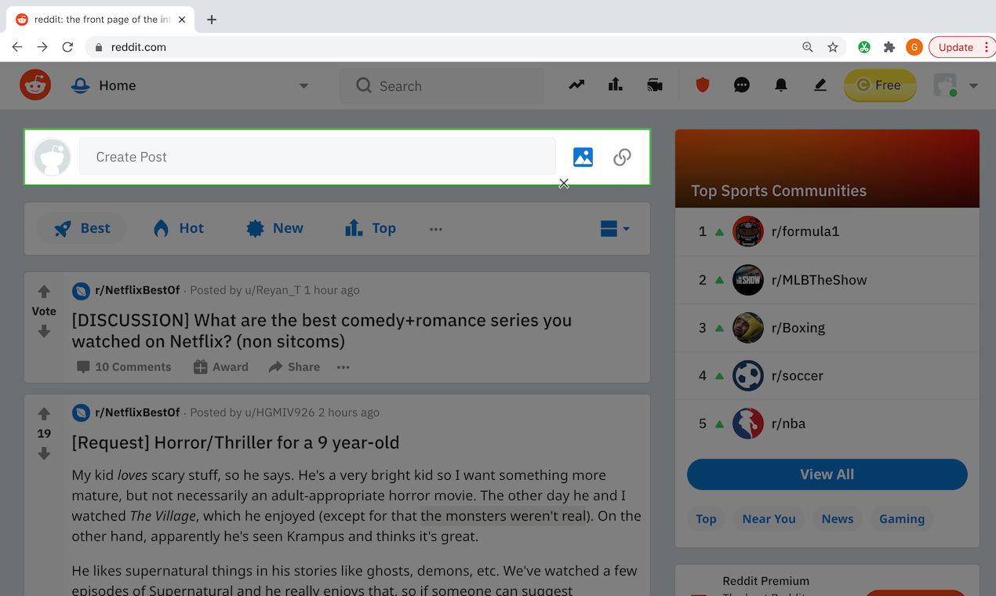Click subreddit icon of Horror/Thriller post
996x596 pixels.
coord(81,412)
